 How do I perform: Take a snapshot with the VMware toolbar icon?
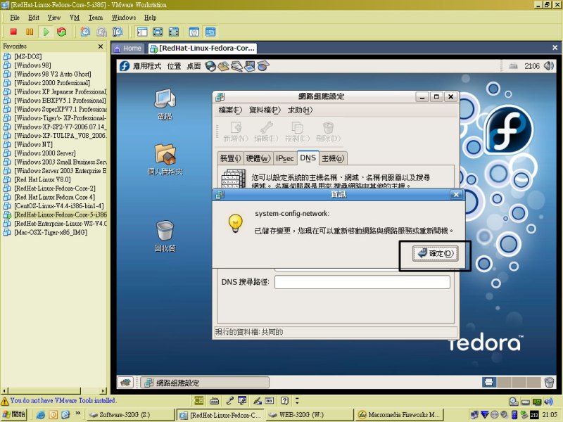point(85,32)
